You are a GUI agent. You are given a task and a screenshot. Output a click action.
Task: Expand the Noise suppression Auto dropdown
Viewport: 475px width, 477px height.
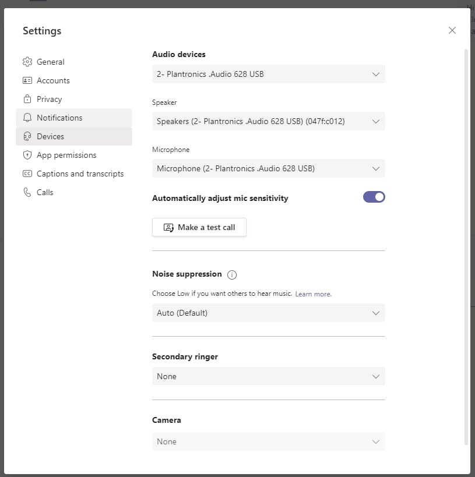pyautogui.click(x=268, y=313)
